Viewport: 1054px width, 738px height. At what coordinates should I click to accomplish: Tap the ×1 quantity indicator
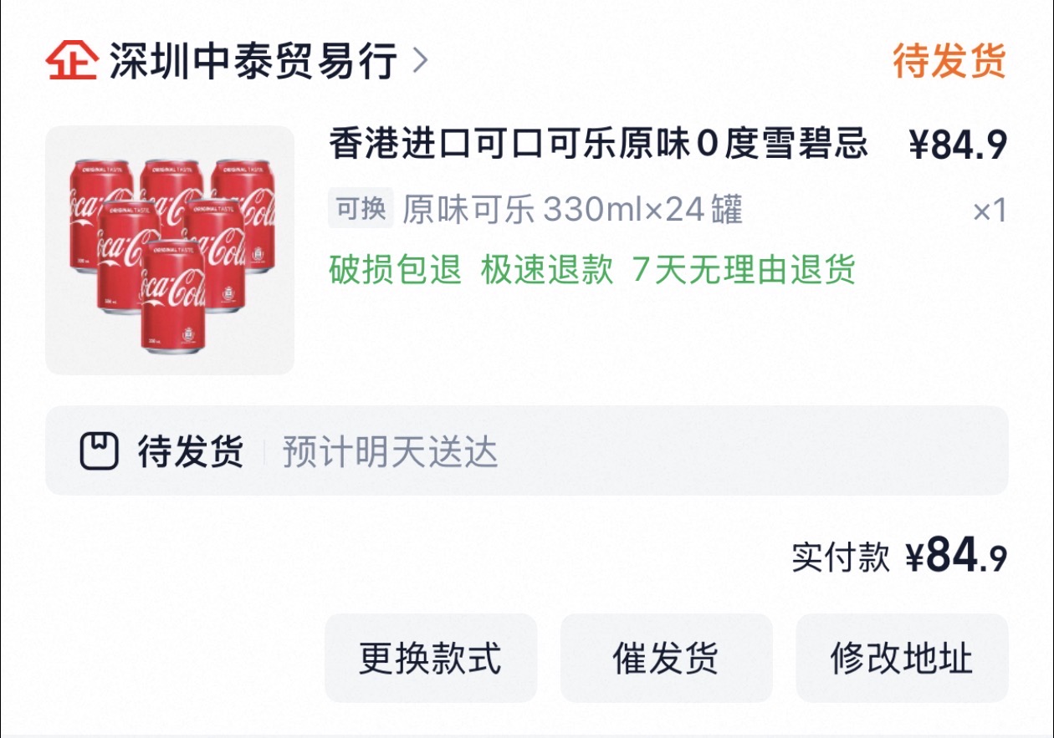(989, 211)
